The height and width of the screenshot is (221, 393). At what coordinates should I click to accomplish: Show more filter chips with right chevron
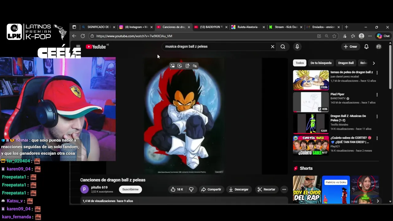[x=374, y=63]
